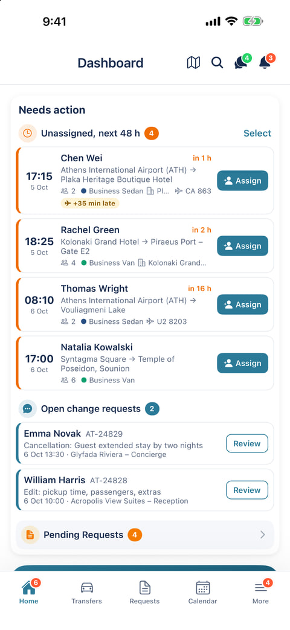Open the map view icon

(193, 63)
